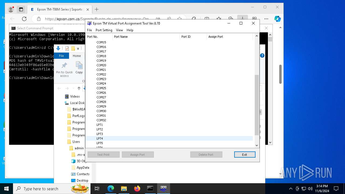345x194 pixels.
Task: Click the Port ID column header
Action: [193, 37]
